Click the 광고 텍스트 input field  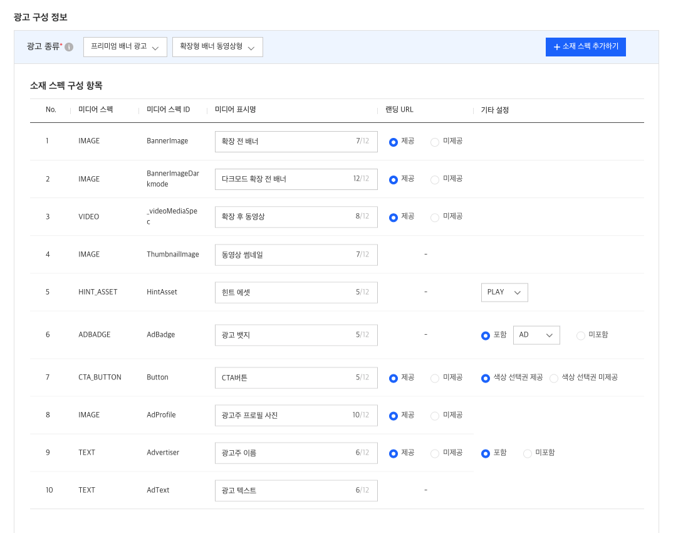[x=296, y=490]
